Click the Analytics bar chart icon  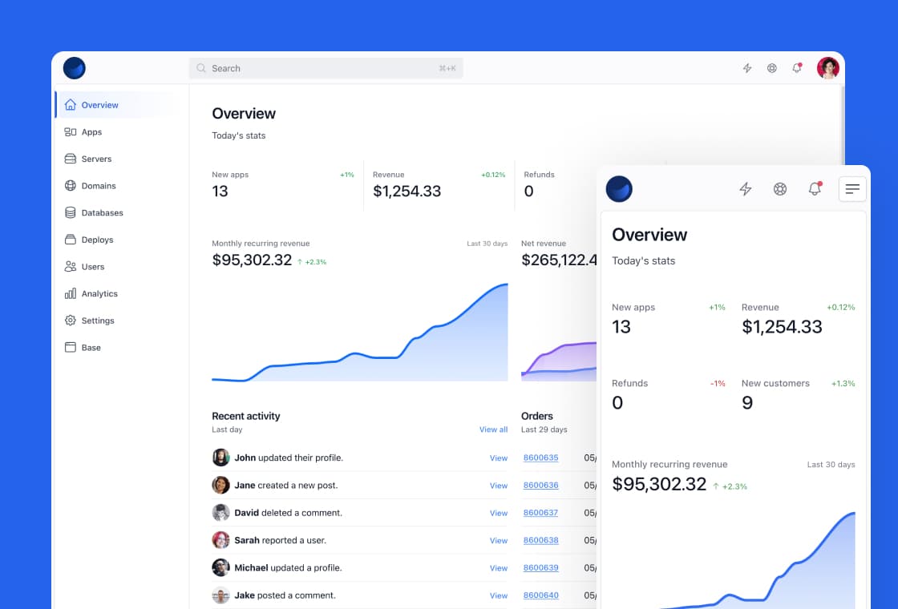click(x=71, y=293)
